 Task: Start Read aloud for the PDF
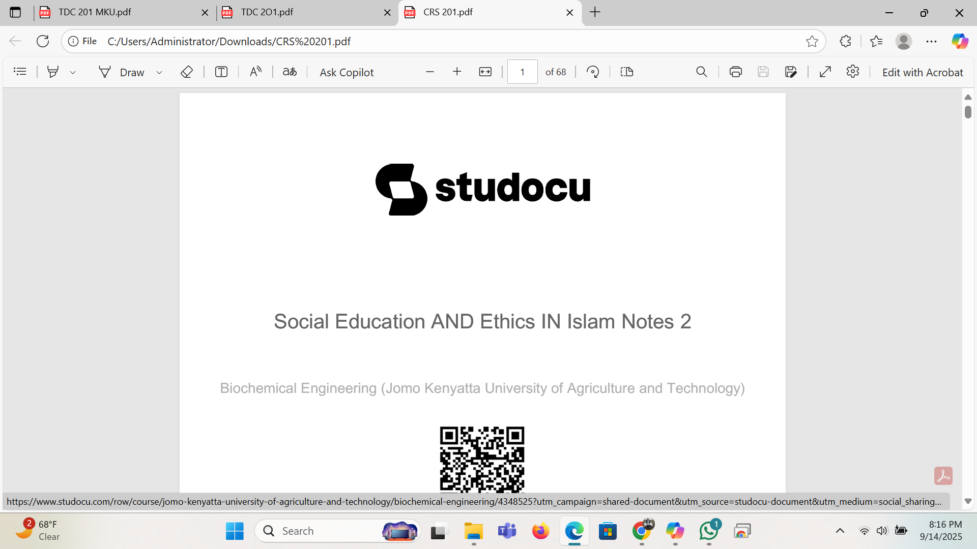pyautogui.click(x=255, y=72)
